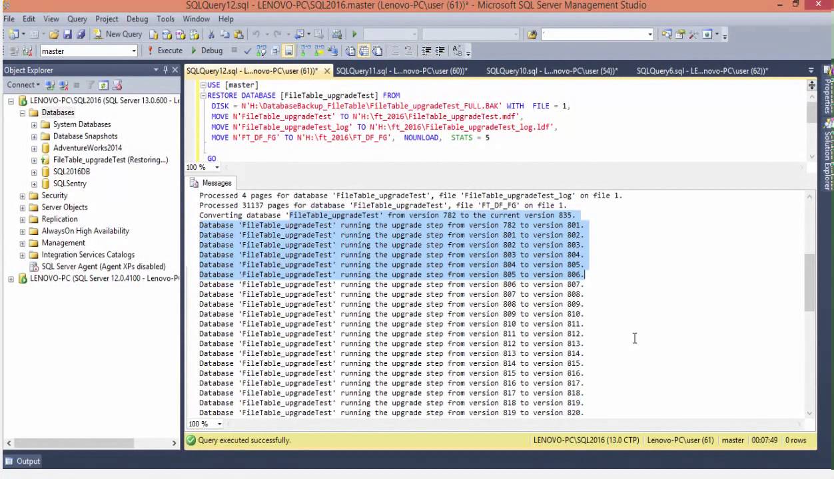Viewport: 834px width, 479px height.
Task: Click the Cut scissors icon
Action: [x=211, y=34]
